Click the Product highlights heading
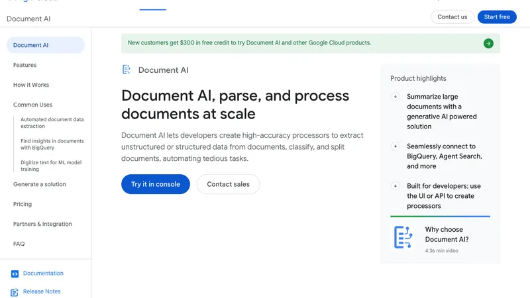Viewport: 530px width, 298px height. 418,78
